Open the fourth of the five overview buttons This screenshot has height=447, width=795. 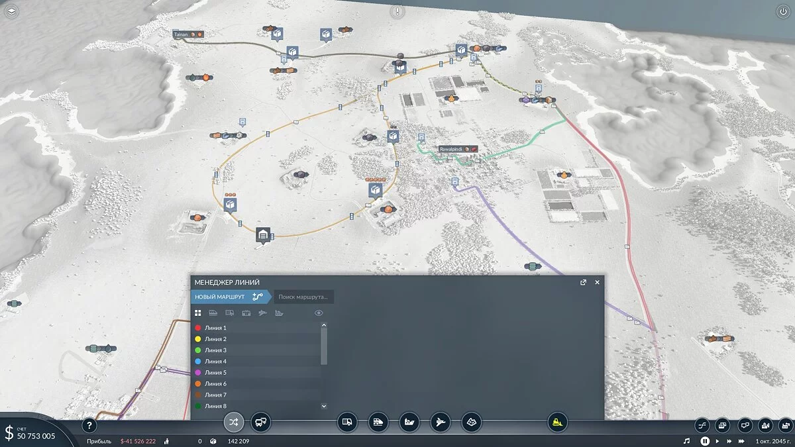pos(765,425)
